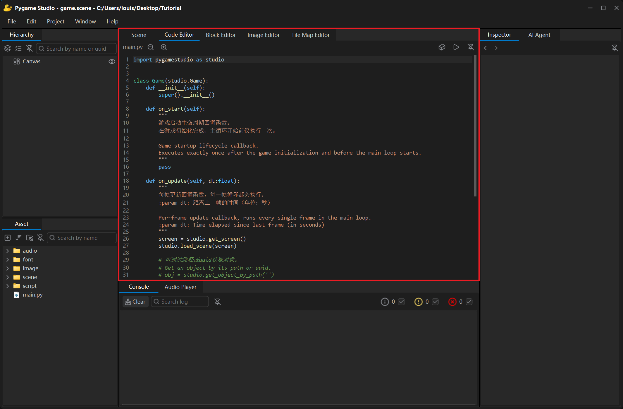Click the sort assets icon
Screen dimensions: 623x409
(18, 238)
